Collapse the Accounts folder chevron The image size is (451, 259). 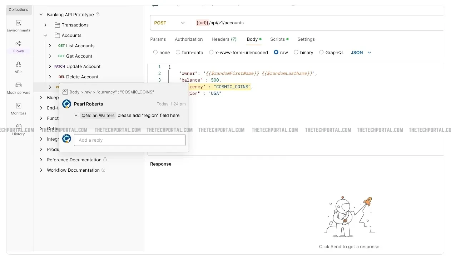(x=45, y=35)
